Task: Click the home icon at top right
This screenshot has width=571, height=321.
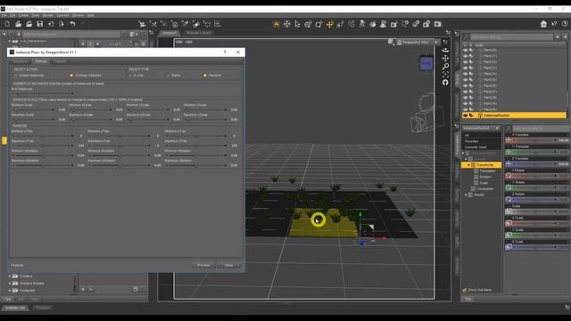Action: 543,24
